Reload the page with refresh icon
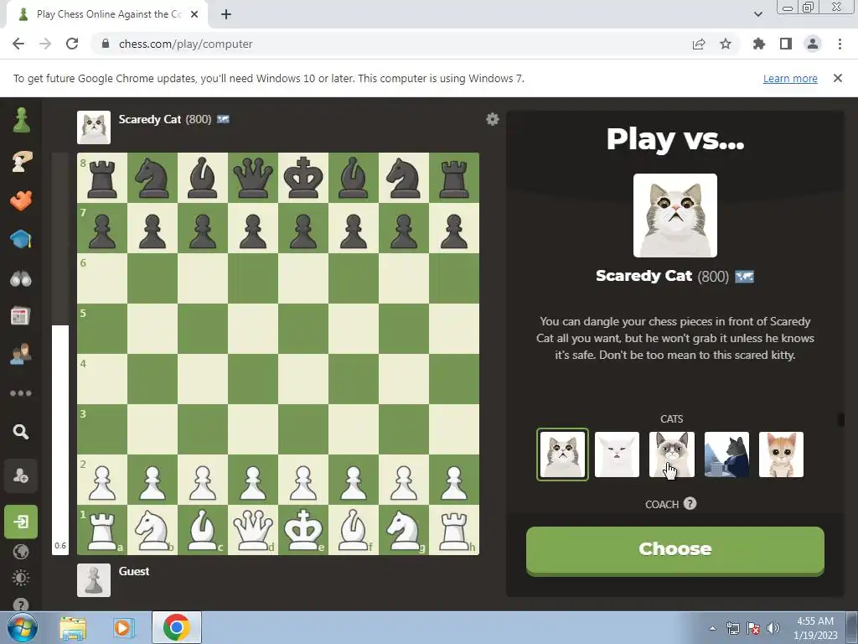Image resolution: width=858 pixels, height=644 pixels. click(x=72, y=44)
